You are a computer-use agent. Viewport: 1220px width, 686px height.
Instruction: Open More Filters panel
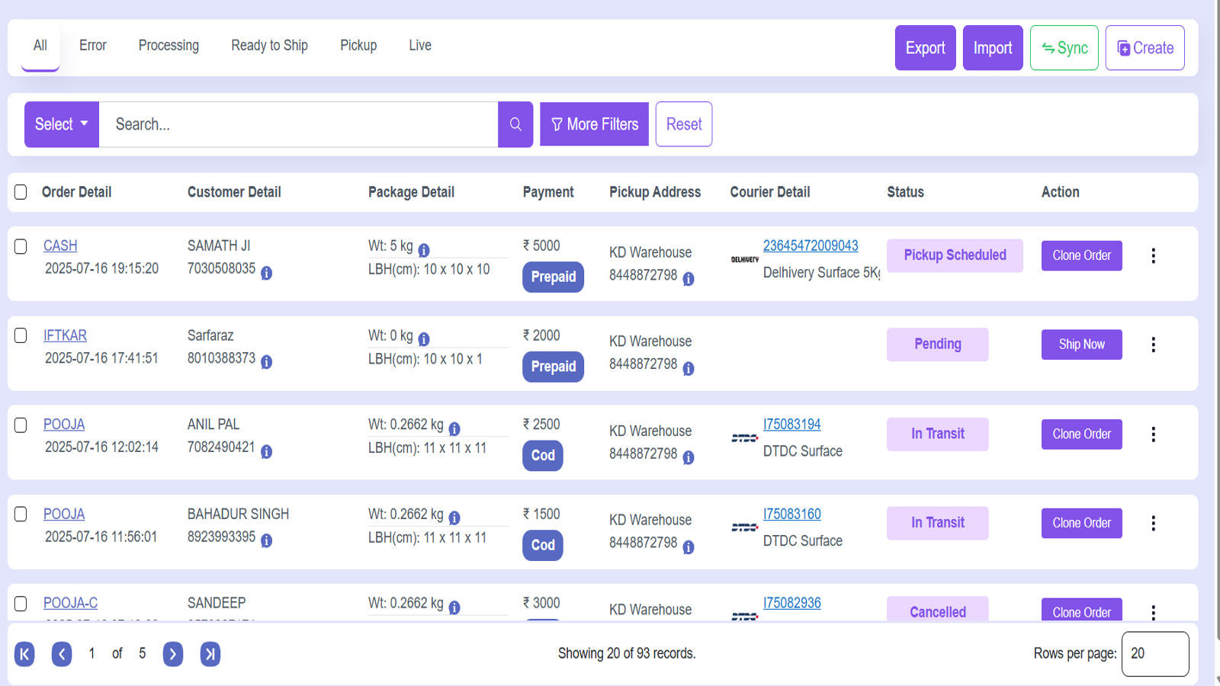594,124
